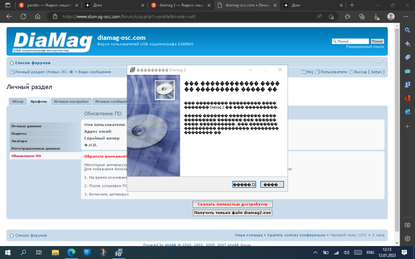
Task: Open 'Личные данные' side menu item
Action: click(x=45, y=126)
